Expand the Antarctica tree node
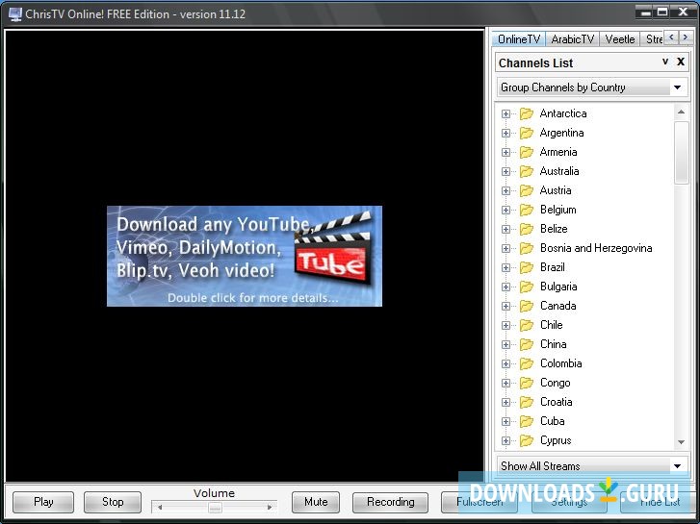The height and width of the screenshot is (524, 700). coord(506,113)
